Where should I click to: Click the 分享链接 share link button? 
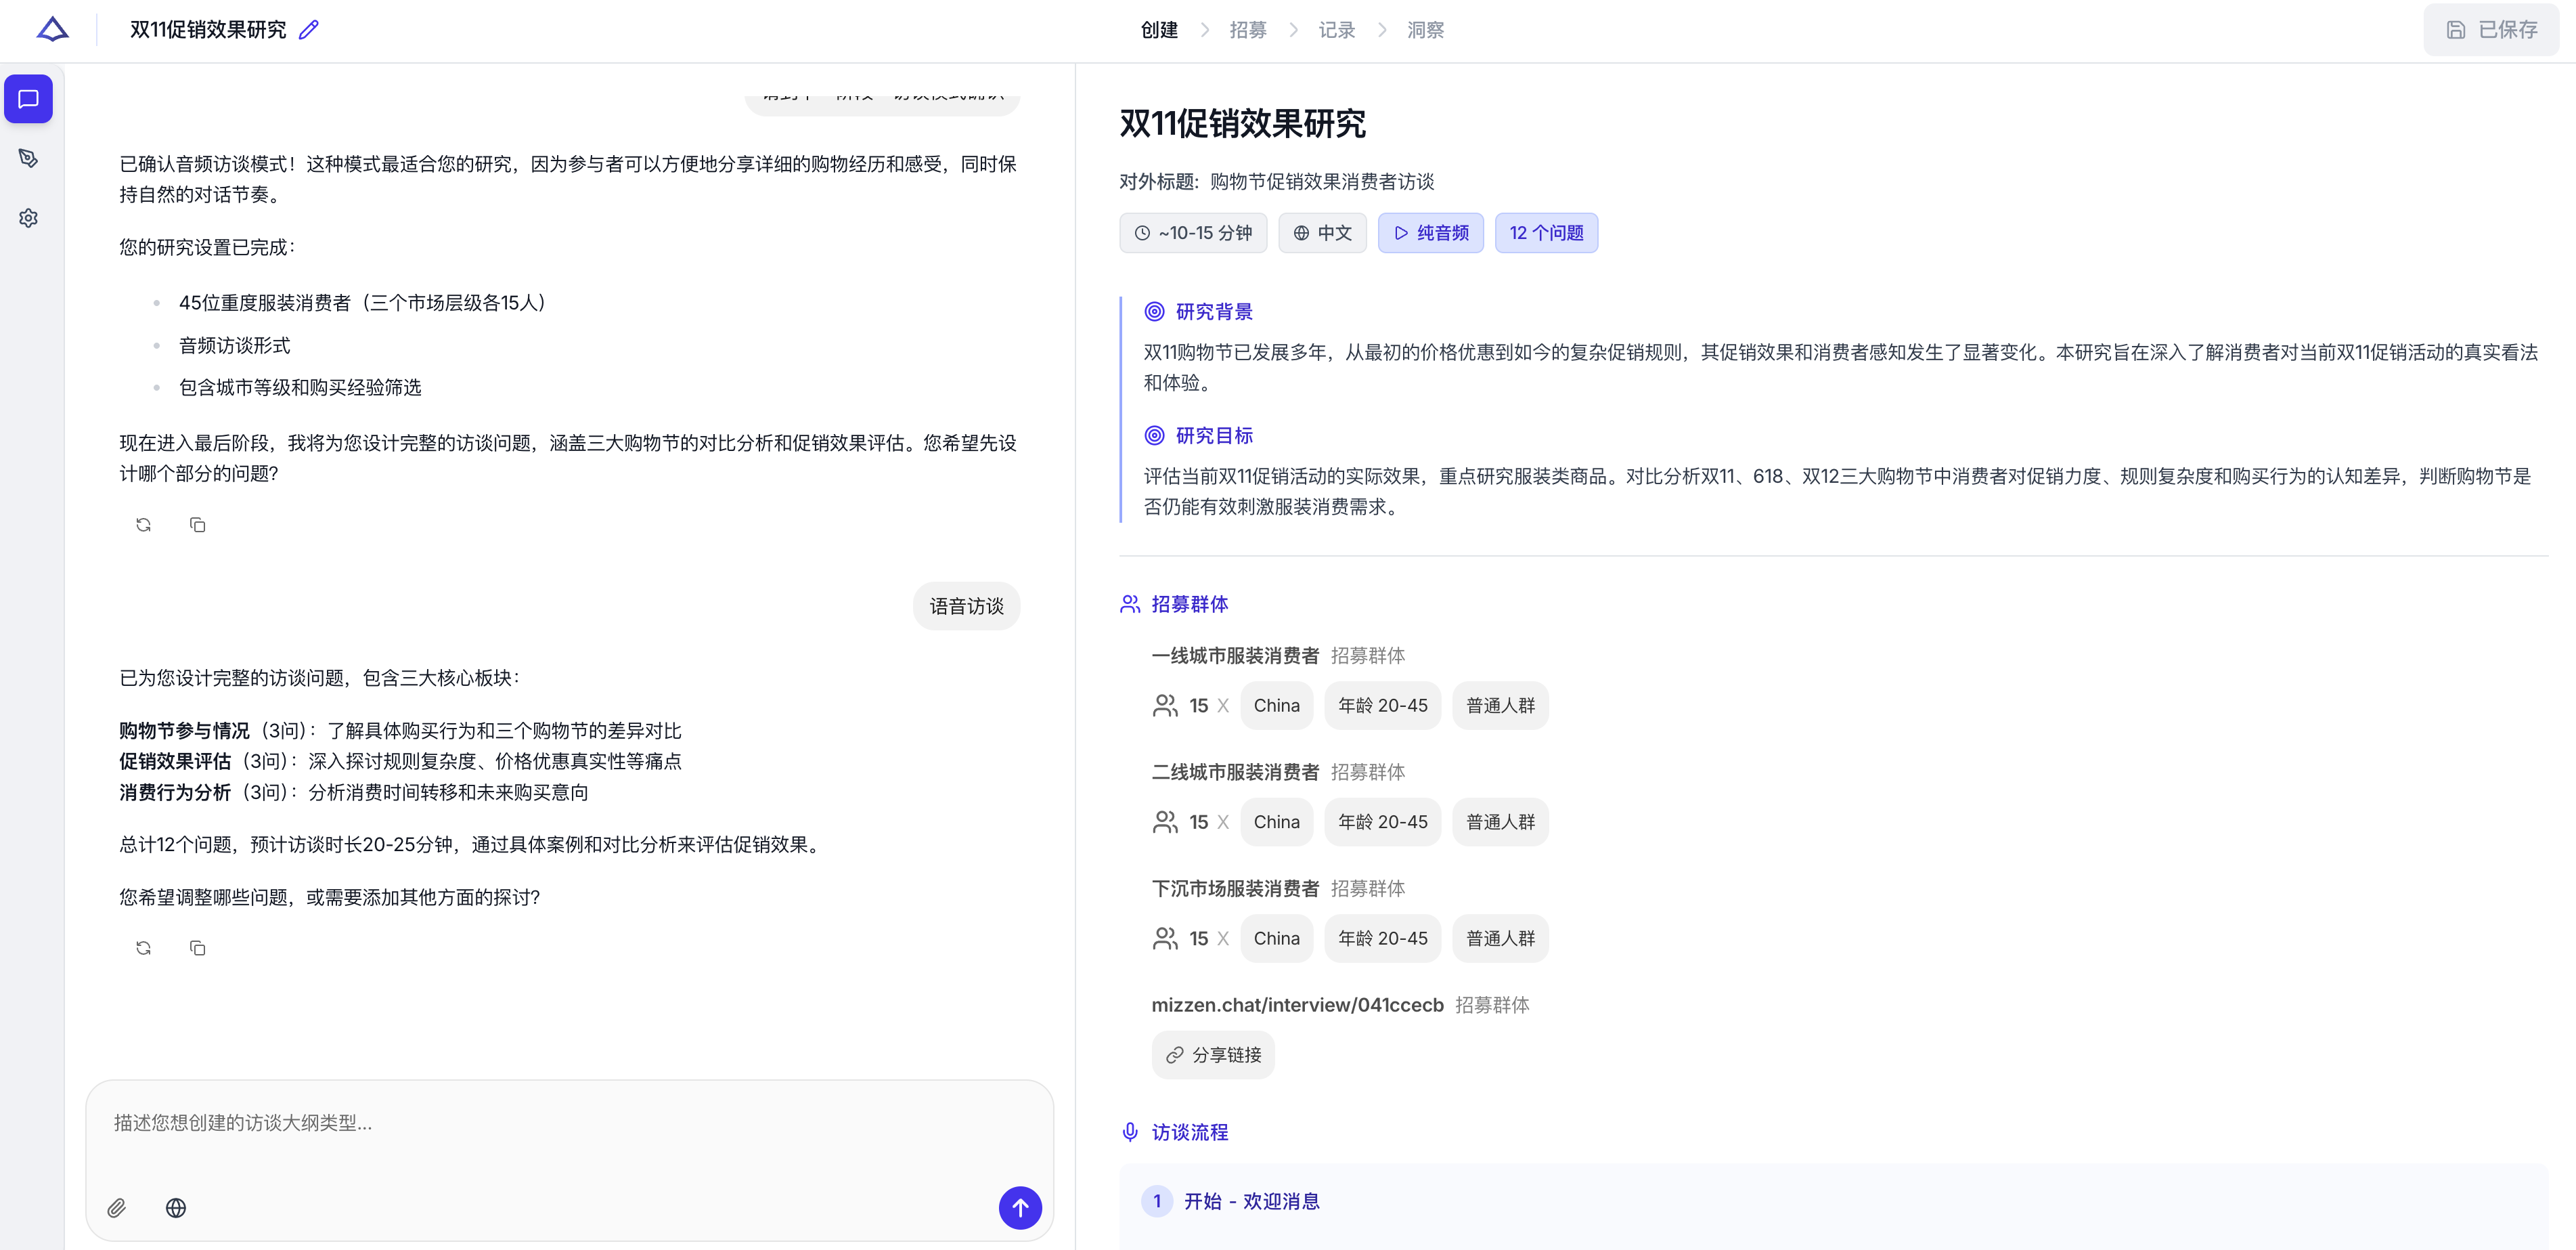coord(1213,1055)
